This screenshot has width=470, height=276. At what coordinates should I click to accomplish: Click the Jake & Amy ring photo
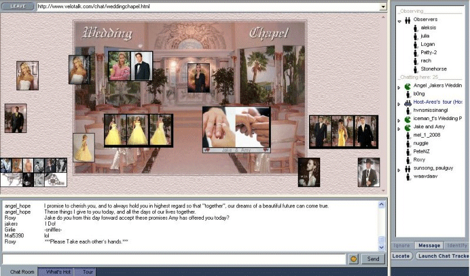(236, 127)
